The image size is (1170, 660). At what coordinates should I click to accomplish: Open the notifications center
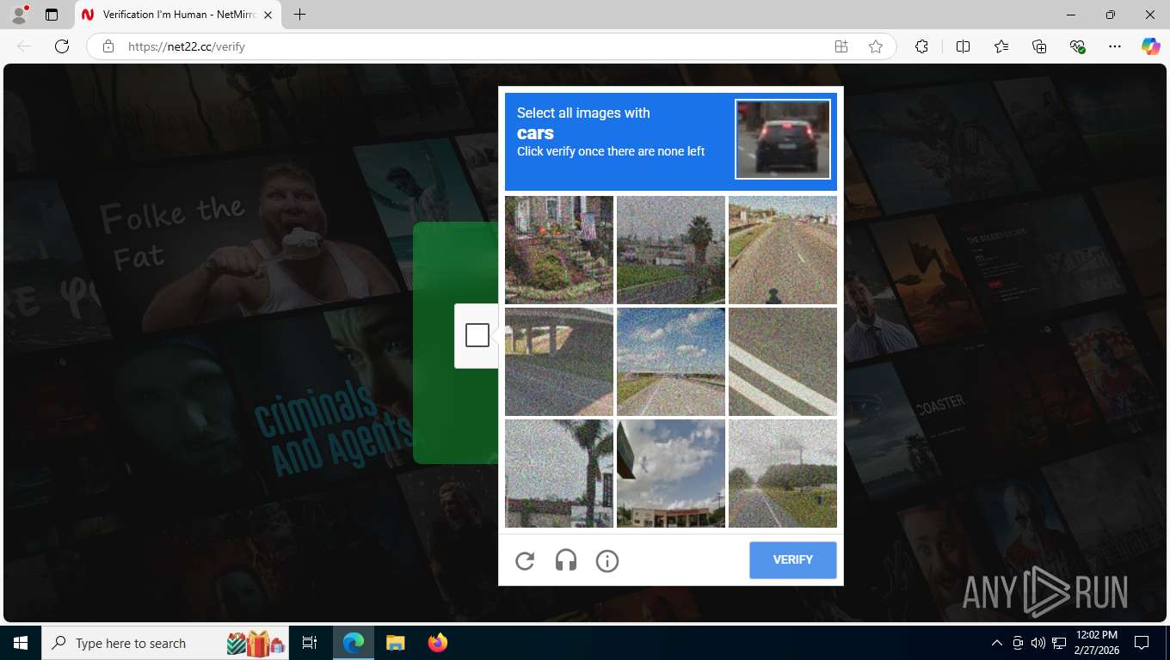[x=1142, y=643]
